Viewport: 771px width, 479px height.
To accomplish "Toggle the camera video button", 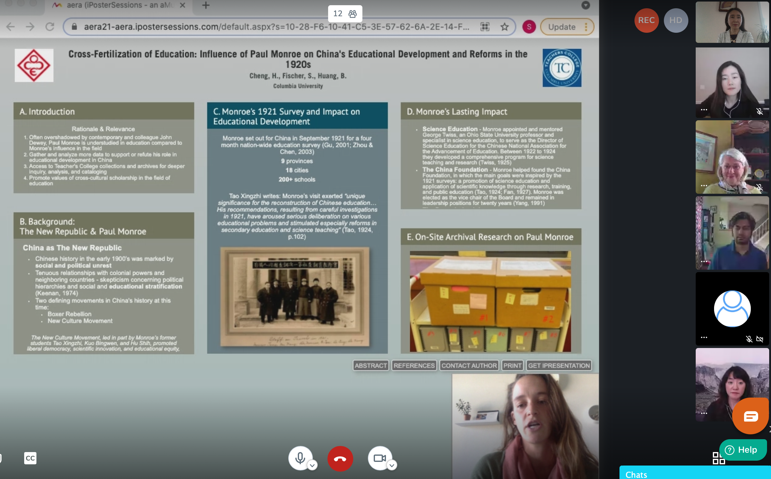I will [380, 458].
